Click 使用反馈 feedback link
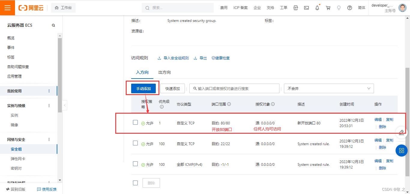 coord(47,189)
